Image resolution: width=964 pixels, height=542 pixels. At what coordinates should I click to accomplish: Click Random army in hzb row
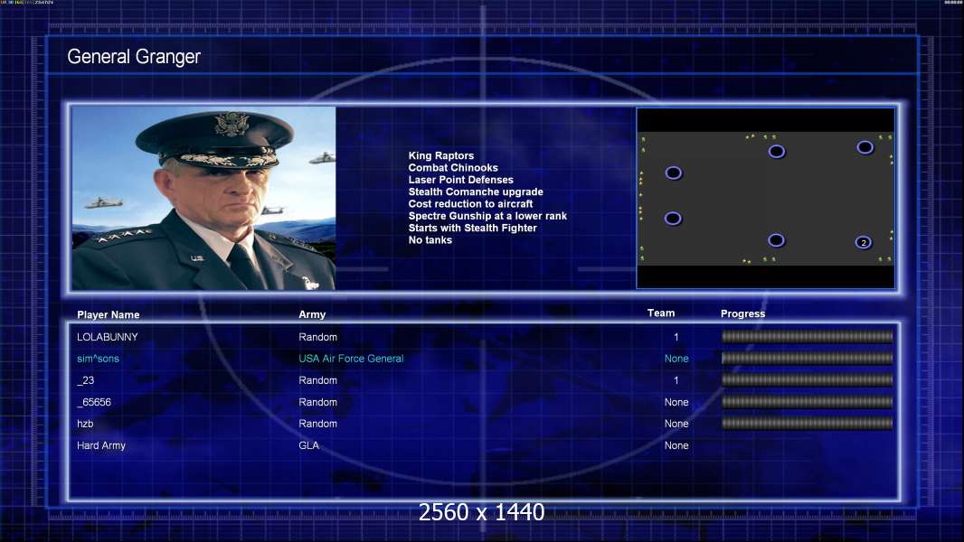click(317, 424)
